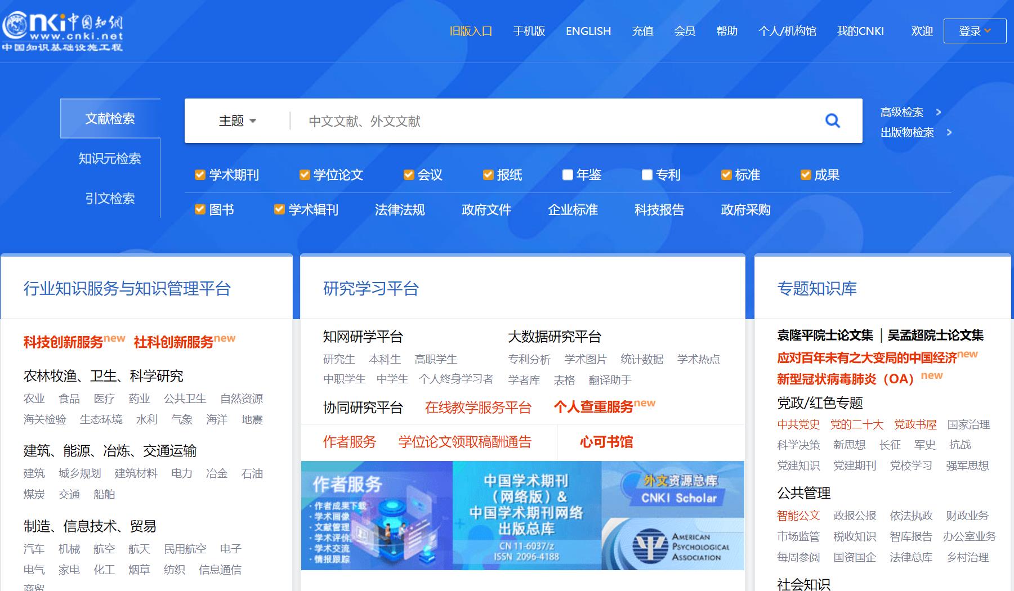Click the 作者服务 banner thumbnail
Viewport: 1014px width, 591px height.
click(377, 516)
